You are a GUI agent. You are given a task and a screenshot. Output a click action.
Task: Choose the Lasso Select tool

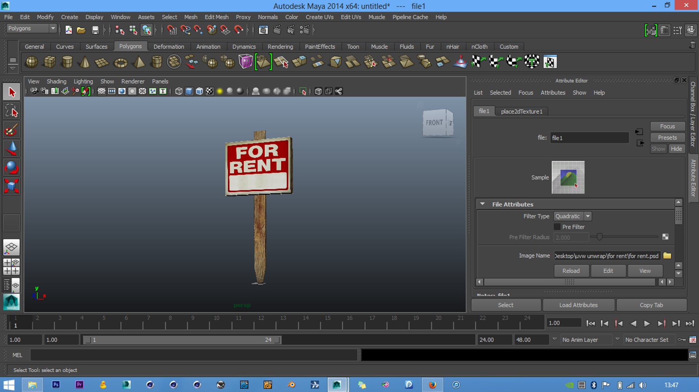coord(12,111)
